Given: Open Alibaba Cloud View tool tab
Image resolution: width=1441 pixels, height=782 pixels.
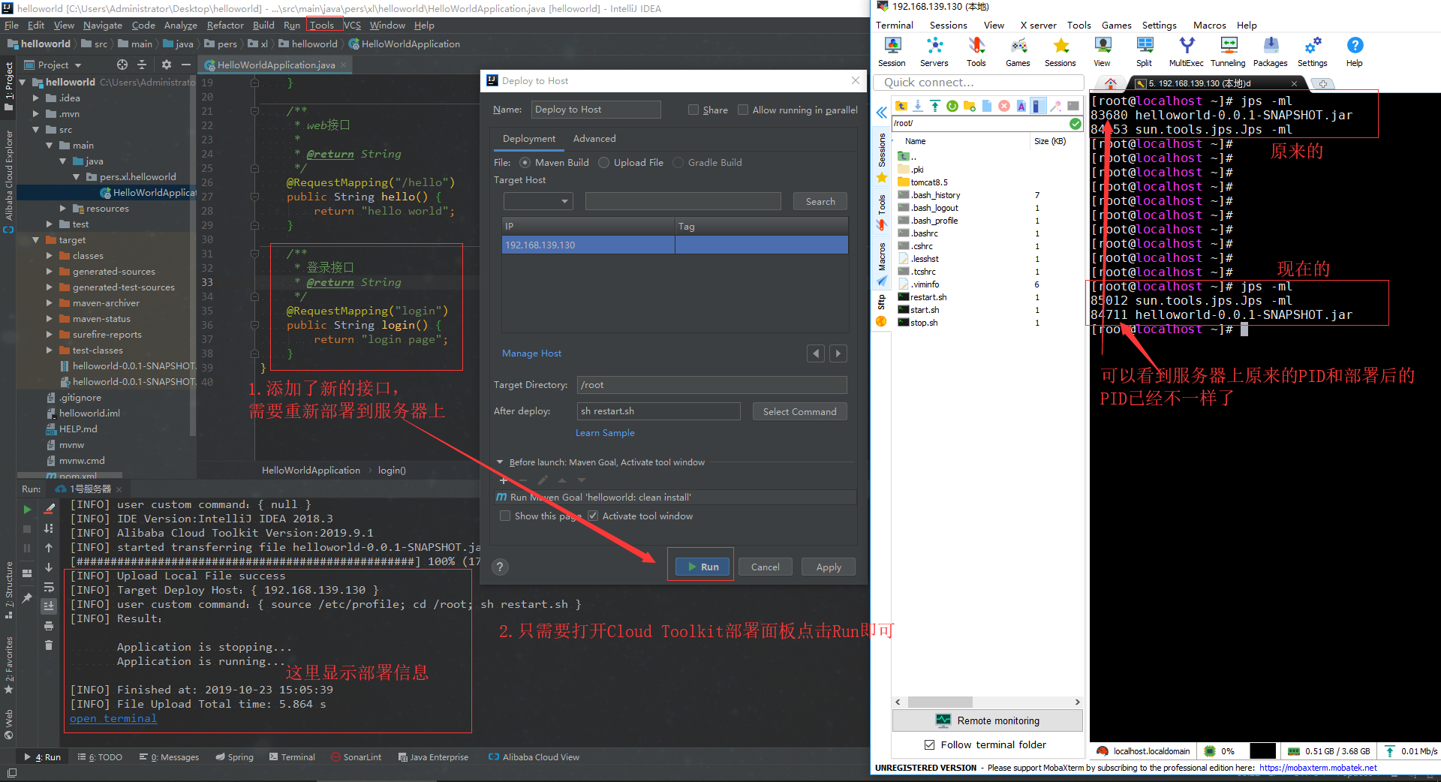Looking at the screenshot, I should coord(534,756).
